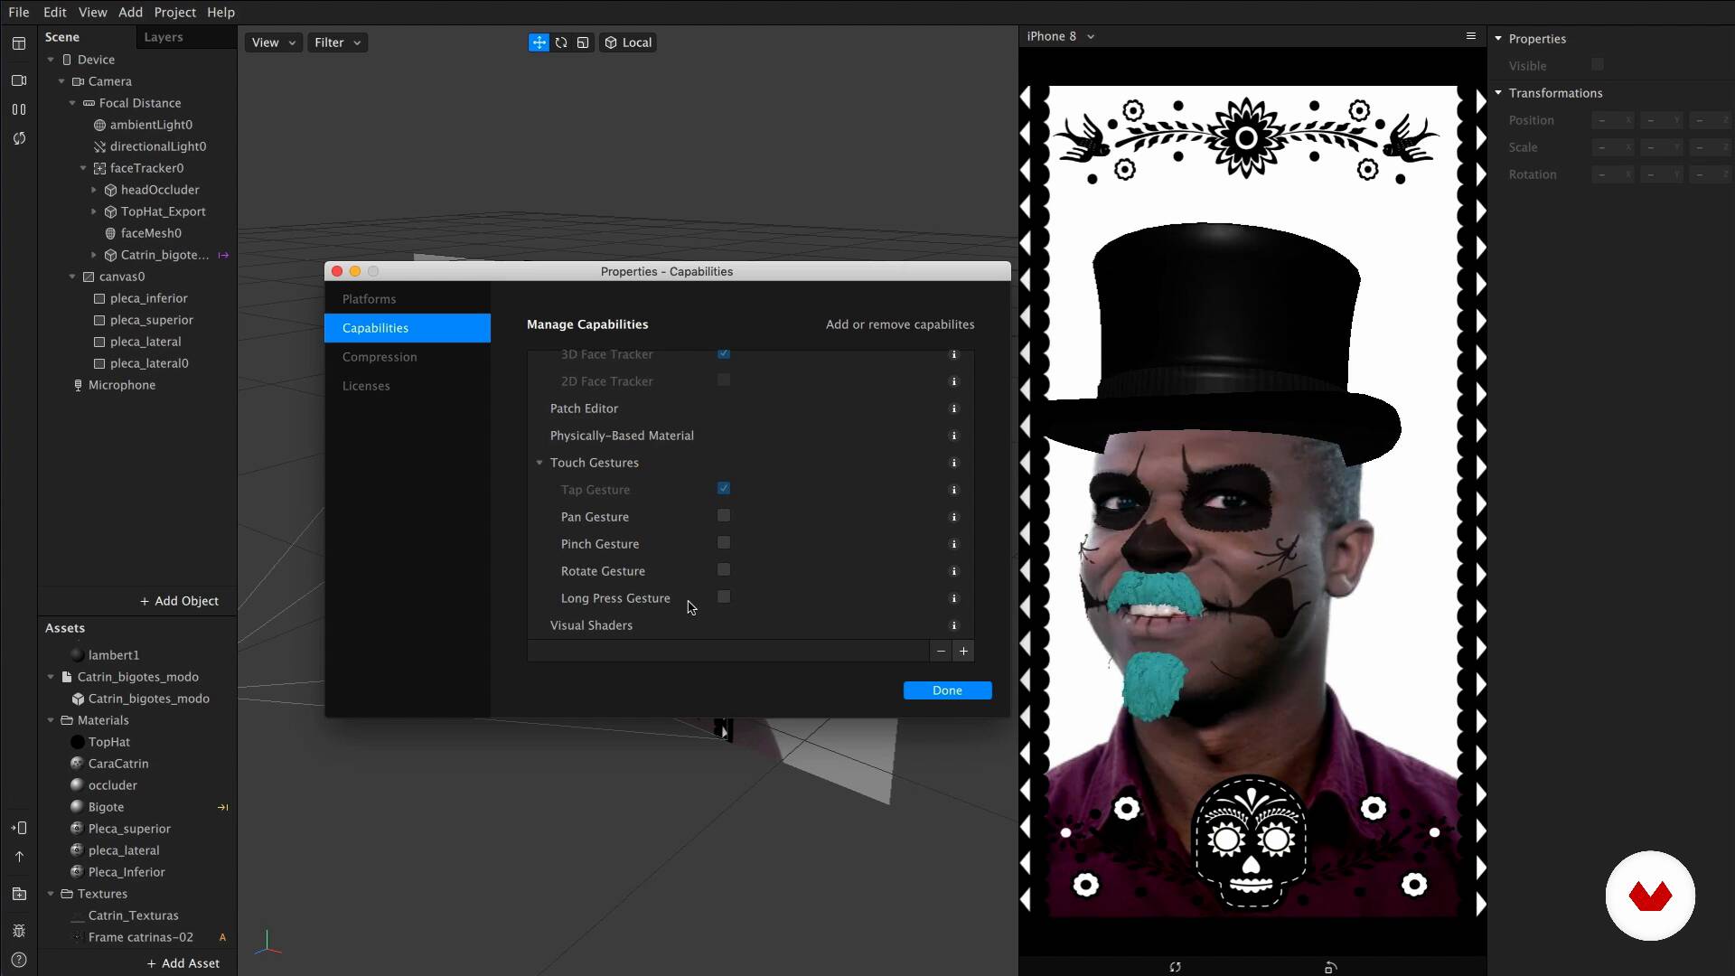The width and height of the screenshot is (1735, 976).
Task: Enable the Pan Gesture checkbox
Action: tap(724, 516)
